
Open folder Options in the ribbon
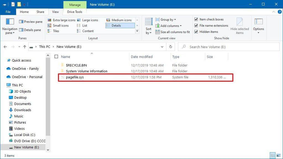258,26
